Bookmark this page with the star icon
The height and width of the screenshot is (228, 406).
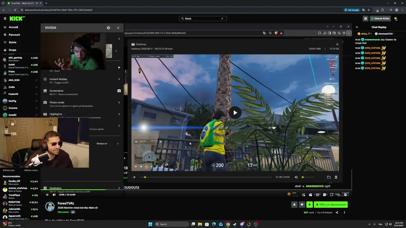coord(369,10)
